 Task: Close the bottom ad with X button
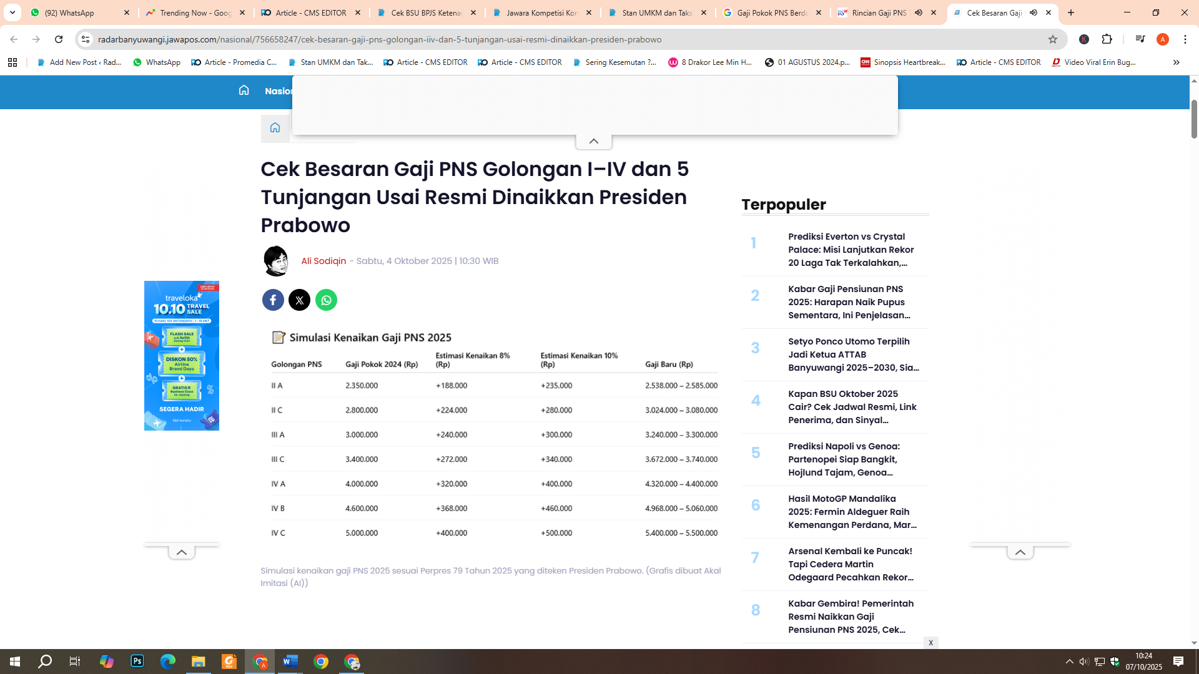(930, 643)
